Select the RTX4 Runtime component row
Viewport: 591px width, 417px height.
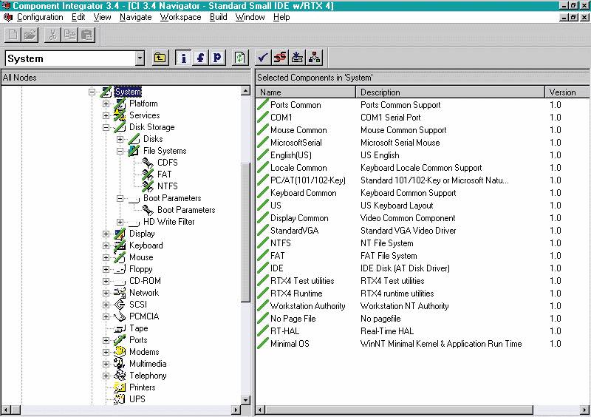(x=422, y=294)
